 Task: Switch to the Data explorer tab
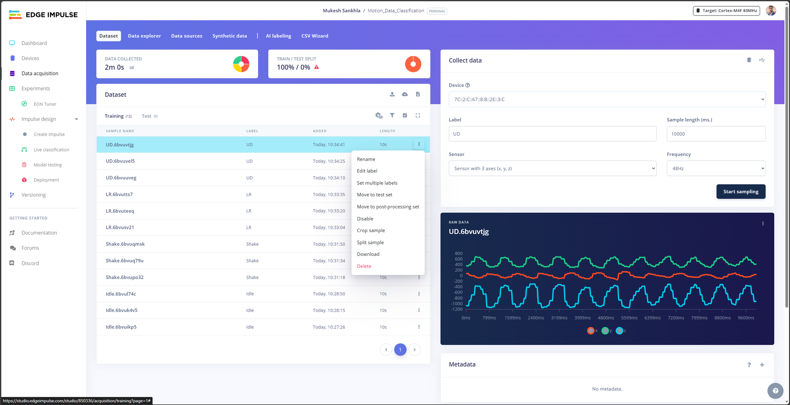pos(144,36)
